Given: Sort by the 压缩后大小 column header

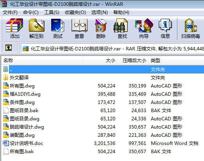Looking at the screenshot, I should [x=133, y=60].
